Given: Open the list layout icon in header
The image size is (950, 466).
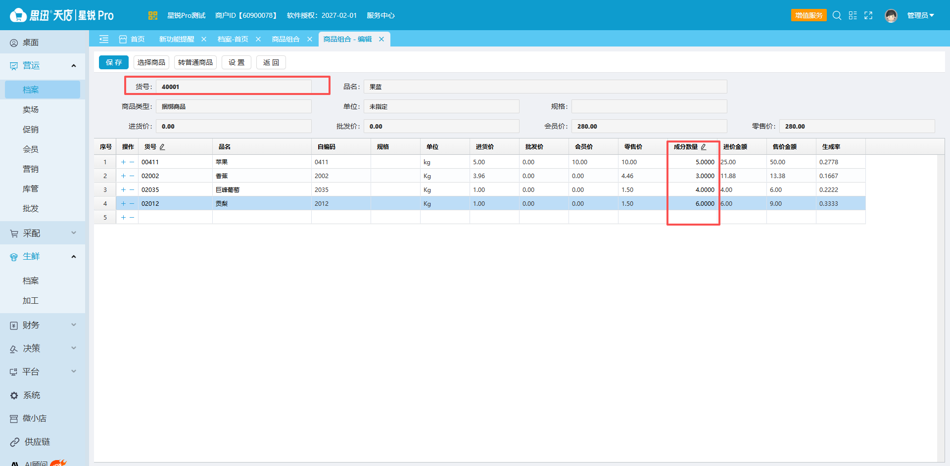Looking at the screenshot, I should [x=853, y=15].
